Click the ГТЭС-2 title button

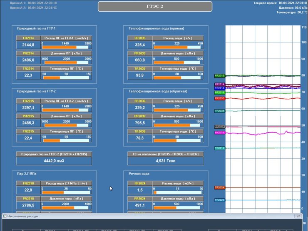(155, 7)
